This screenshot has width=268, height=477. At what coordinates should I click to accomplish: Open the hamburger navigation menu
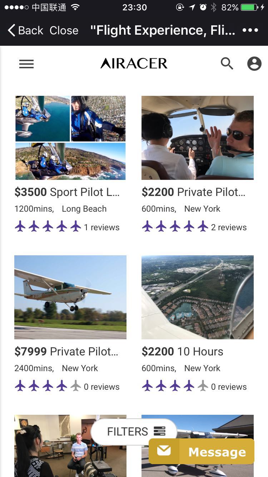pyautogui.click(x=26, y=64)
